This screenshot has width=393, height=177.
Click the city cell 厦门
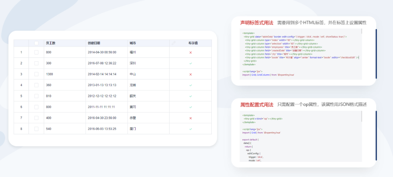pos(132,129)
